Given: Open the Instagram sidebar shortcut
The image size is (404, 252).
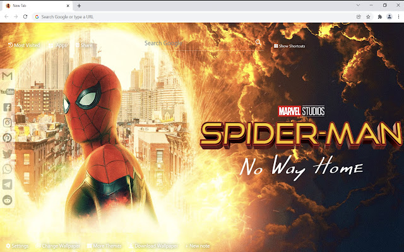Looking at the screenshot, I should [7, 123].
